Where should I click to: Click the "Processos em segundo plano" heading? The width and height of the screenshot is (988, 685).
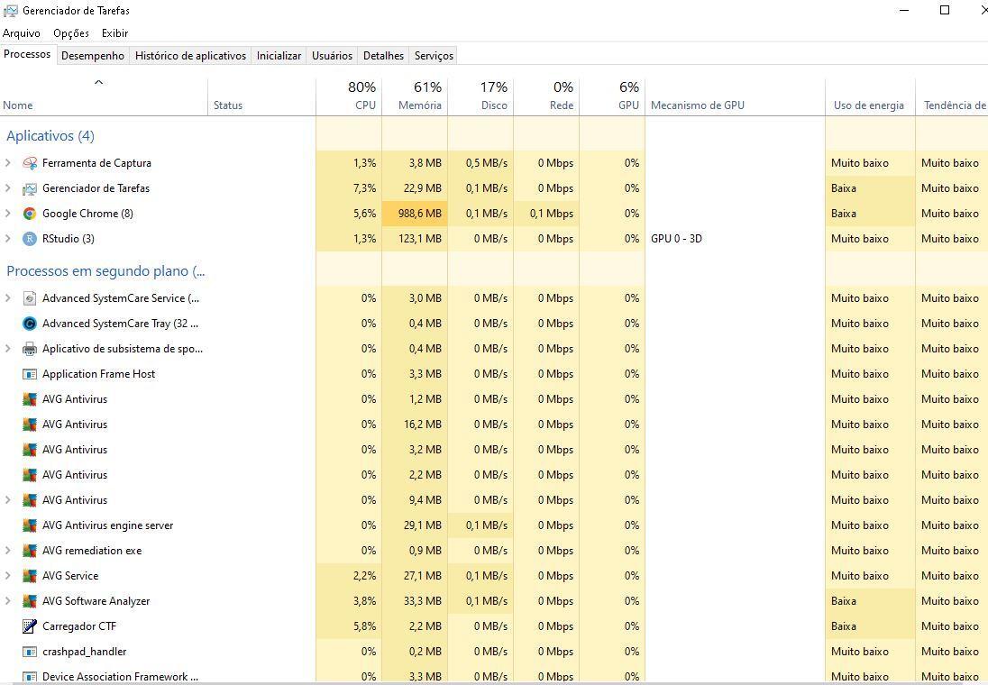point(105,271)
